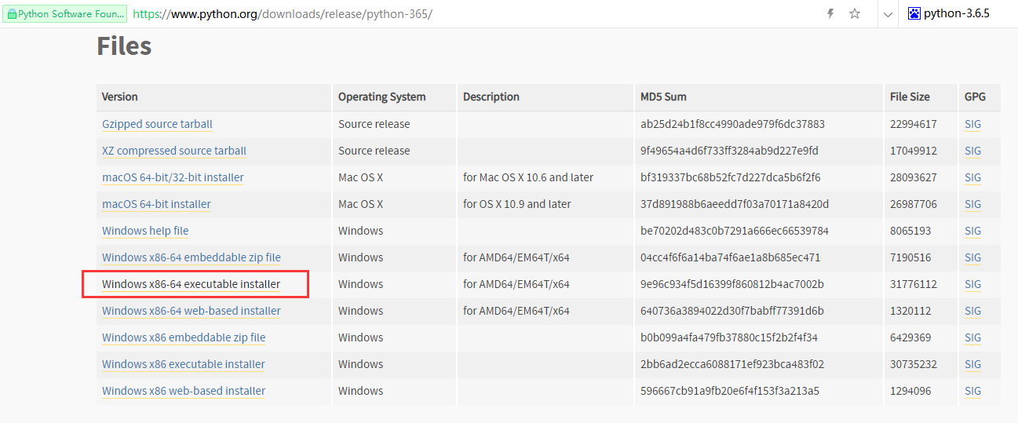Click the Baidu paw search engine icon
Image resolution: width=1018 pixels, height=423 pixels.
[914, 13]
